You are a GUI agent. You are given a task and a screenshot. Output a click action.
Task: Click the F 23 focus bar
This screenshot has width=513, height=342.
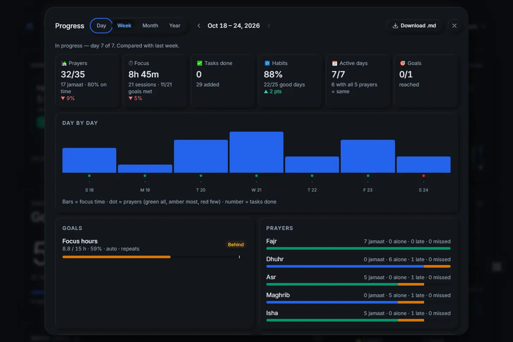(x=368, y=156)
